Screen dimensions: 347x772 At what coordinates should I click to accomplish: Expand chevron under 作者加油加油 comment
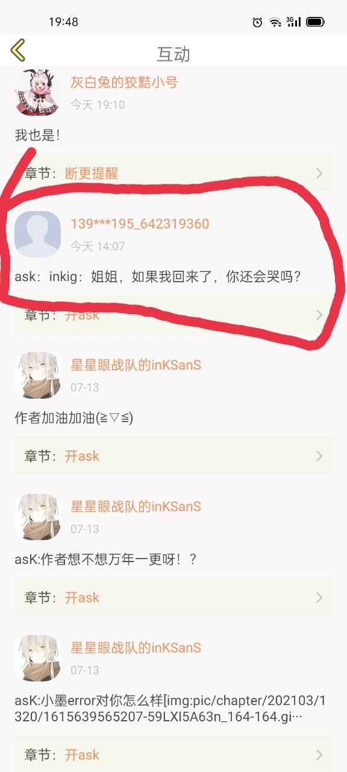(x=319, y=456)
